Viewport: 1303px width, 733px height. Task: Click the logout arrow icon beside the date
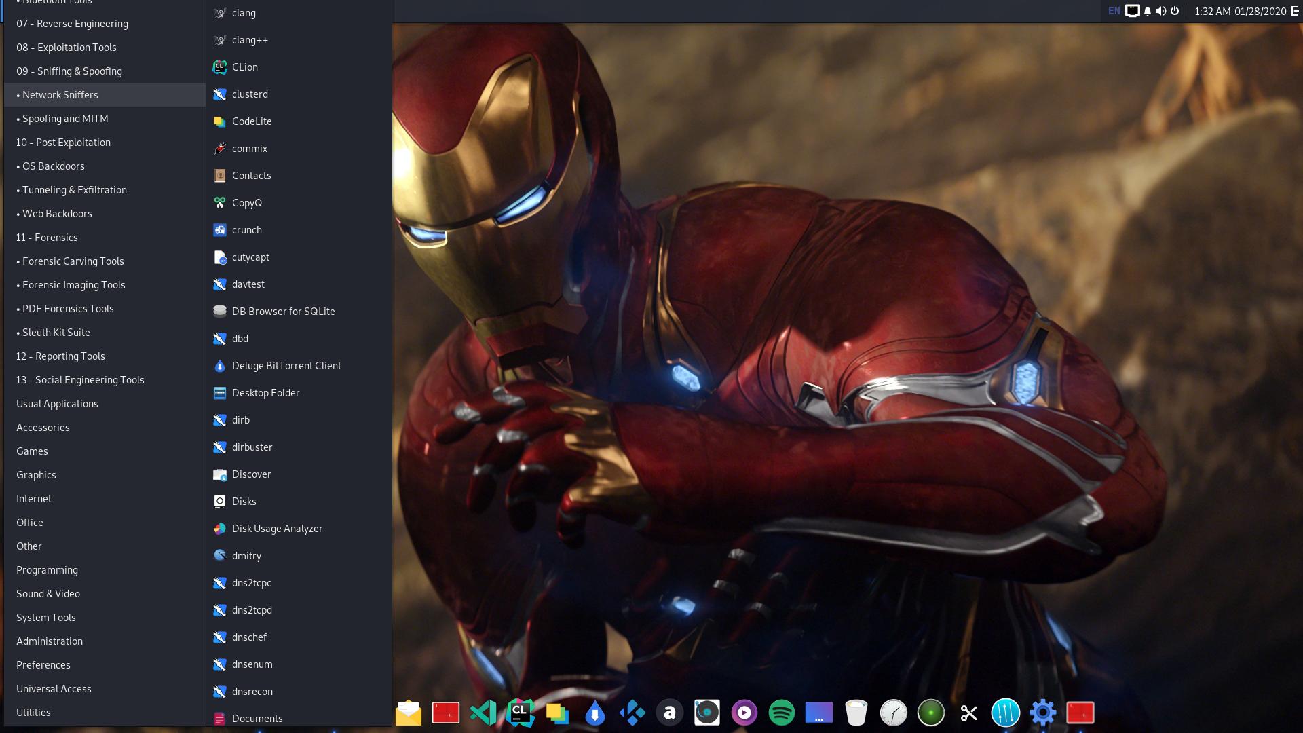click(x=1295, y=11)
